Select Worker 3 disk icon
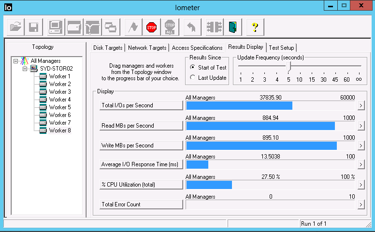The height and width of the screenshot is (232, 375). 43,92
